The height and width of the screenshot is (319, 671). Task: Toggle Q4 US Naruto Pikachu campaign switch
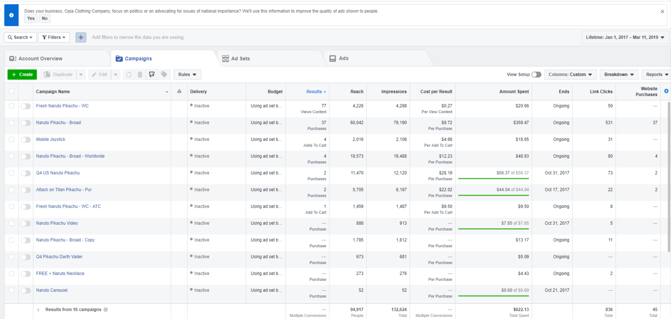(x=26, y=173)
